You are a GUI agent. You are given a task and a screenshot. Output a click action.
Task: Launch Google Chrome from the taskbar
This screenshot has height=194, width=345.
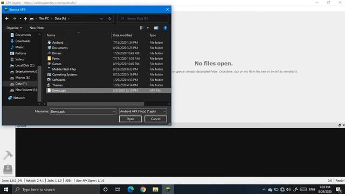pos(143,189)
